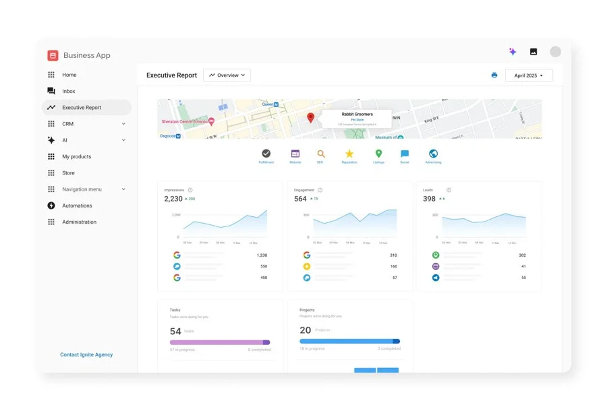
Task: Click the green pin icon beside 302 leads
Action: 436,255
